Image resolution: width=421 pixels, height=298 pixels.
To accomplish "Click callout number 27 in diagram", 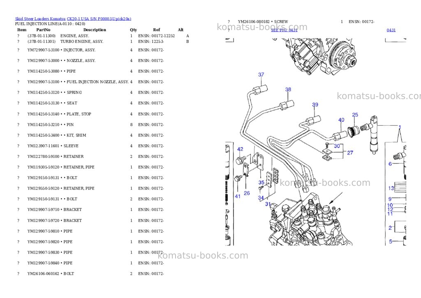I will coord(350,153).
